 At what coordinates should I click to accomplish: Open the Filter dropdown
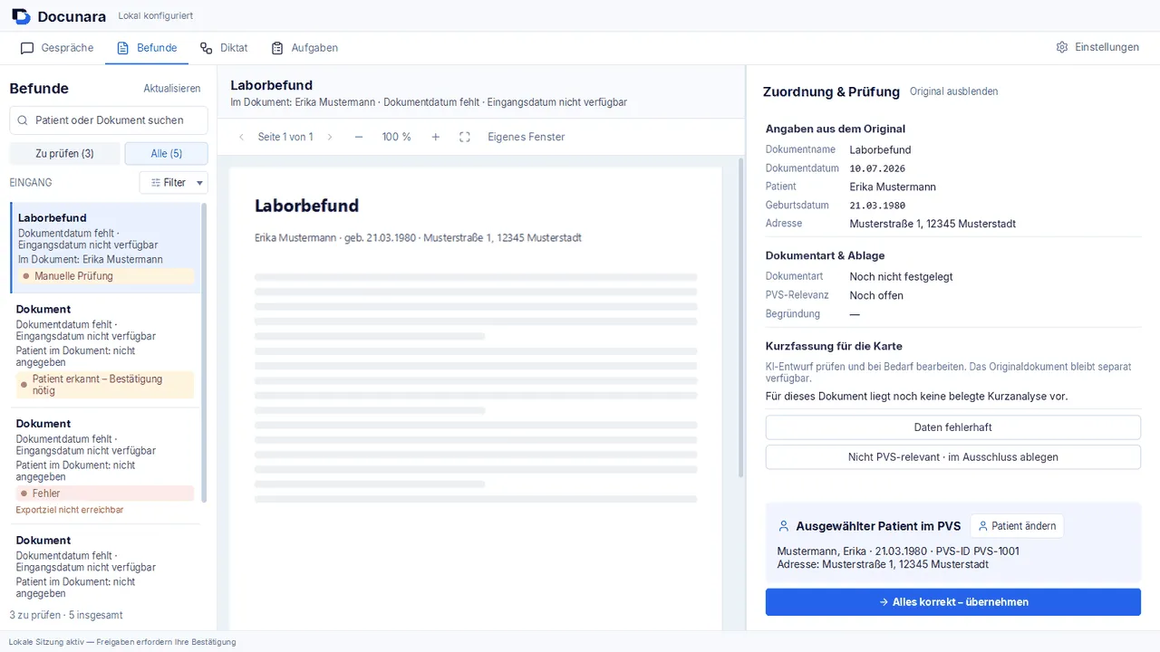pos(174,183)
